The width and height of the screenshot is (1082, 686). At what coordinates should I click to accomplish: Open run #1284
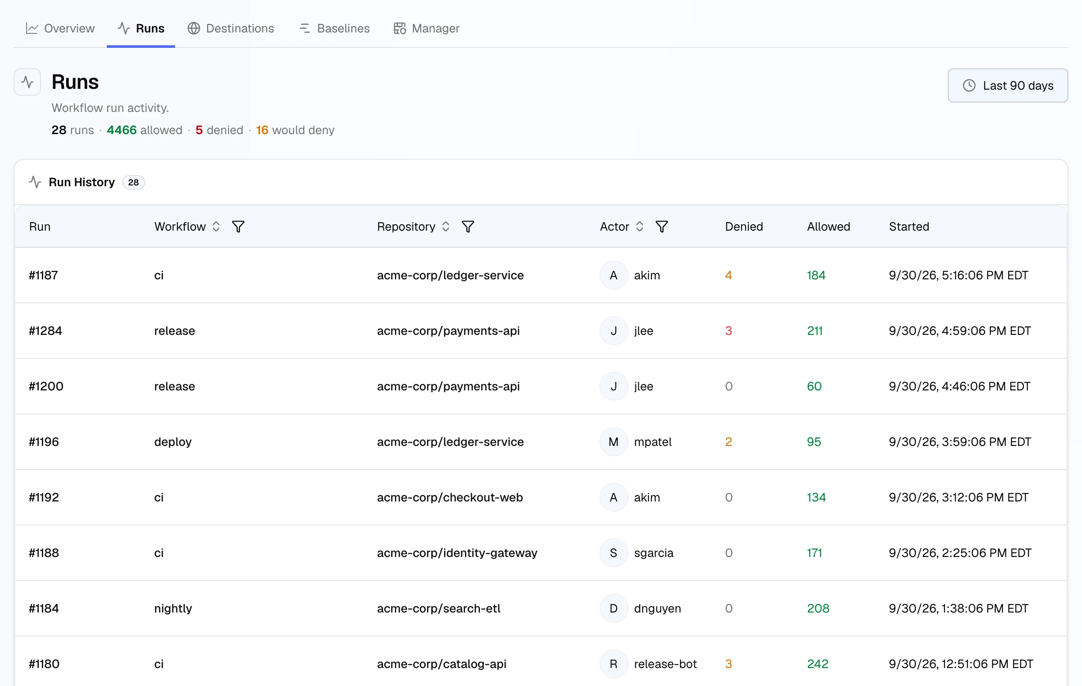coord(45,331)
